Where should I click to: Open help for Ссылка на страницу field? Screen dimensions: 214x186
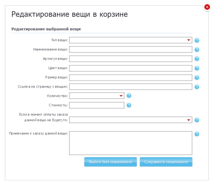coord(197,87)
